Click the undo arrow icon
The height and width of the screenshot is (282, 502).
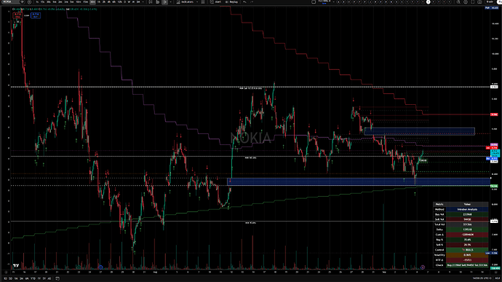point(244,1)
